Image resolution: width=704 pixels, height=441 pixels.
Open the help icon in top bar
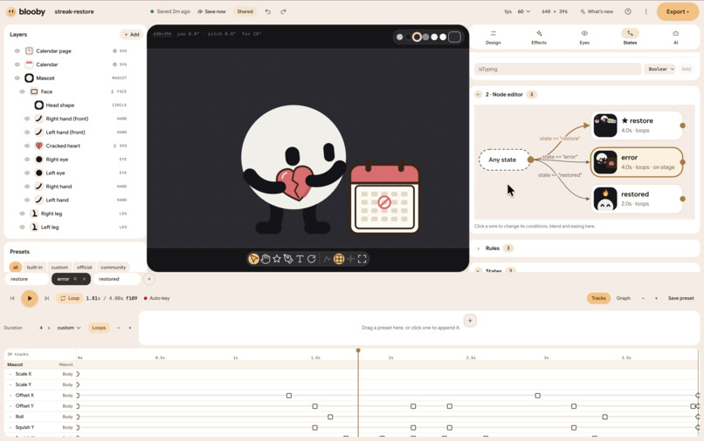click(628, 11)
